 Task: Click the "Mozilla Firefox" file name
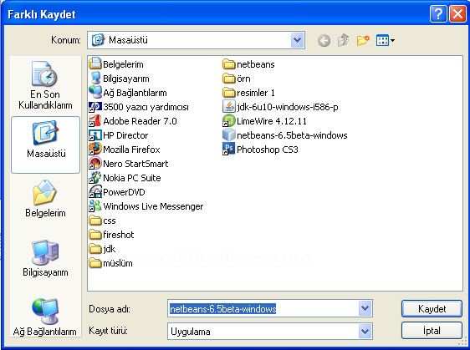131,150
